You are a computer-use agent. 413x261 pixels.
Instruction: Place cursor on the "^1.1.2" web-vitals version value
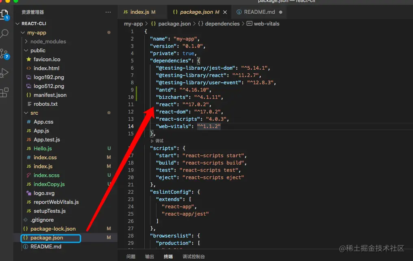[x=209, y=126]
